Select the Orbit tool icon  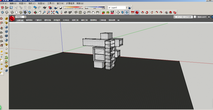pos(35,13)
